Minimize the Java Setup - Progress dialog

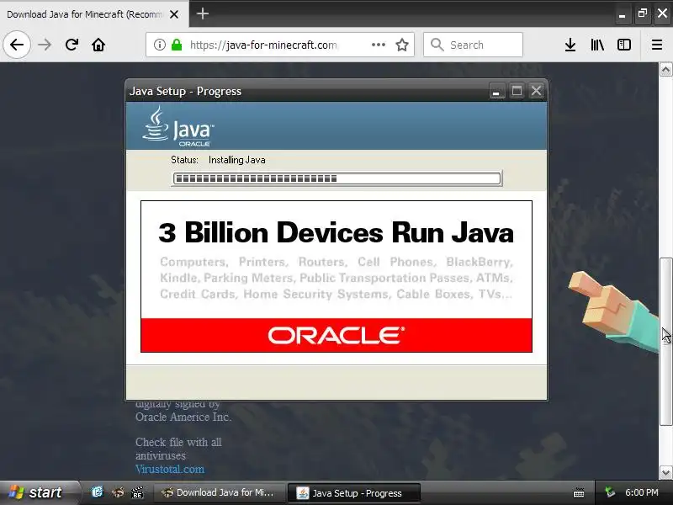pos(497,91)
